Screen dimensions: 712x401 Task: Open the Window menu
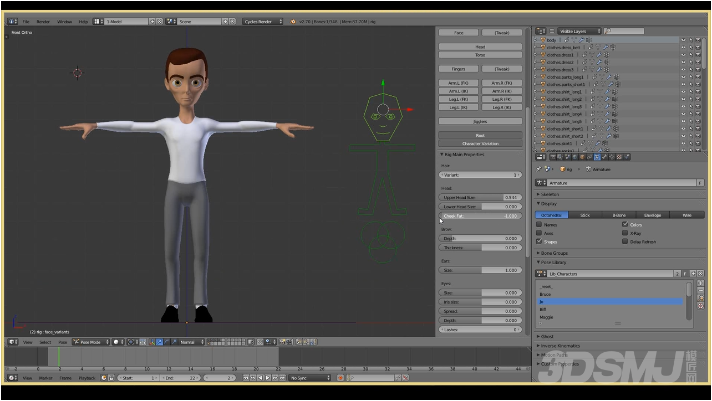(x=64, y=22)
